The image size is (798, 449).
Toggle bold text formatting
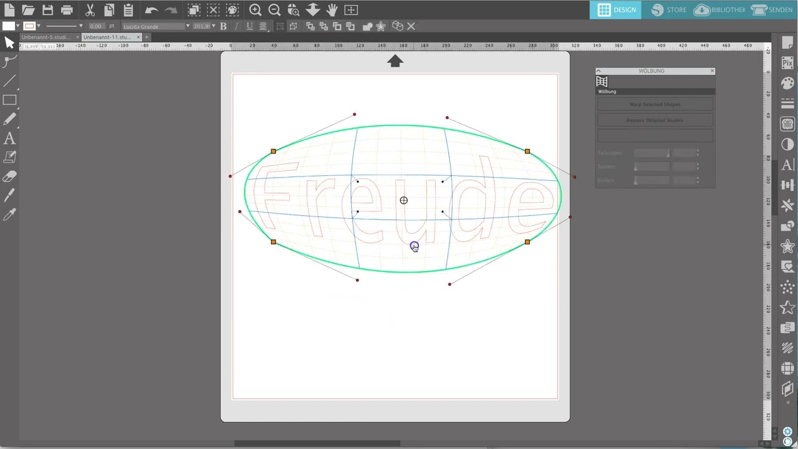(223, 26)
